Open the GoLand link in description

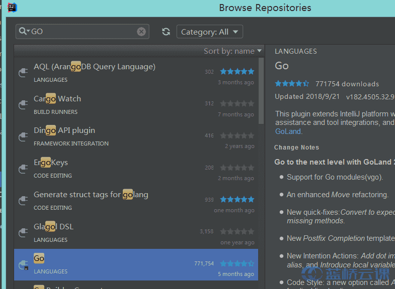[288, 131]
